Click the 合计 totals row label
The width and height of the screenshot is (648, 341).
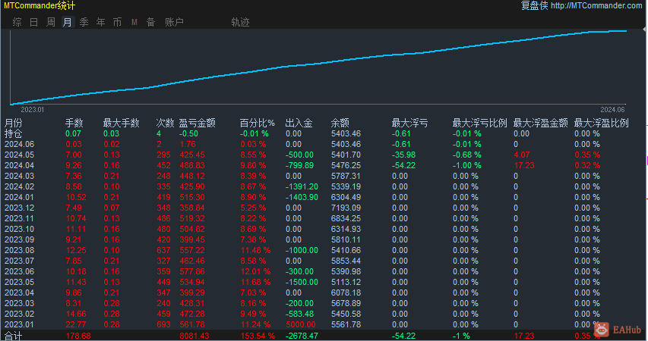tap(13, 336)
